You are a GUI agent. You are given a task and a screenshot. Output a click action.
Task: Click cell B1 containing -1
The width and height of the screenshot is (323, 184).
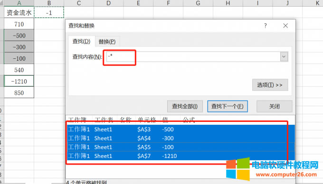pyautogui.click(x=49, y=12)
